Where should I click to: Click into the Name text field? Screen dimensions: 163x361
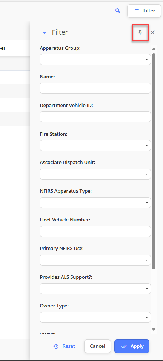95,88
